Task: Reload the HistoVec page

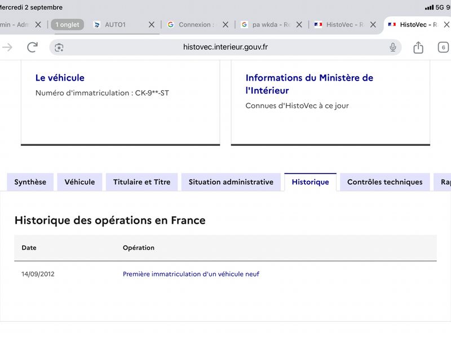Action: pyautogui.click(x=32, y=47)
